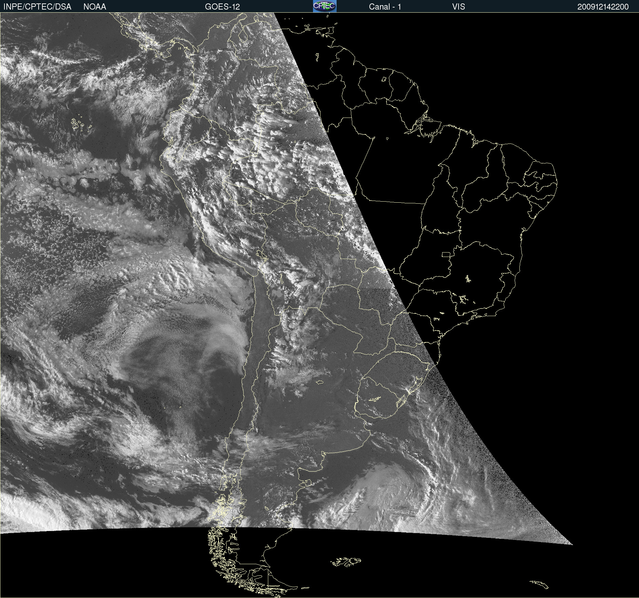Click the VIS channel label
Screen dimensions: 639x598
click(x=459, y=7)
